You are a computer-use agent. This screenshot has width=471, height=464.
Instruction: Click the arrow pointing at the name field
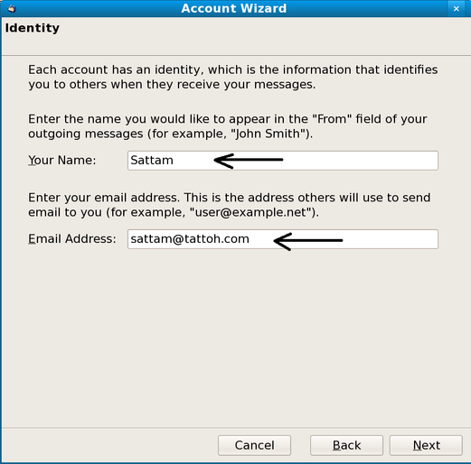(x=249, y=161)
